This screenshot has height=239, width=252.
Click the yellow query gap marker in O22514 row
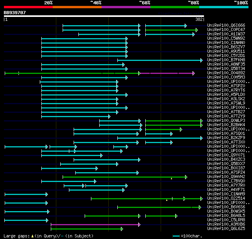coord(167,200)
